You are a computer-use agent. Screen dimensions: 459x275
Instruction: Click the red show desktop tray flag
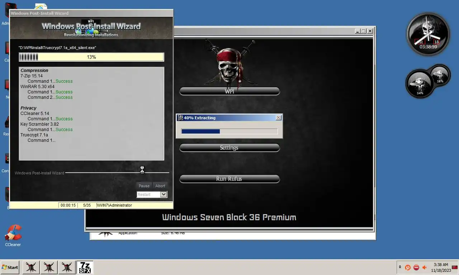click(x=455, y=267)
